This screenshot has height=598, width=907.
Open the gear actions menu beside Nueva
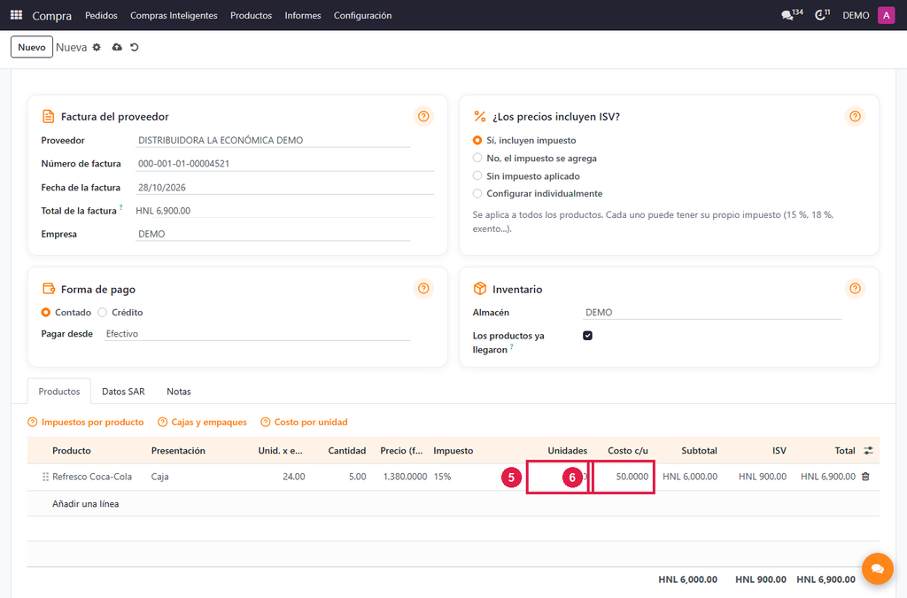(97, 48)
